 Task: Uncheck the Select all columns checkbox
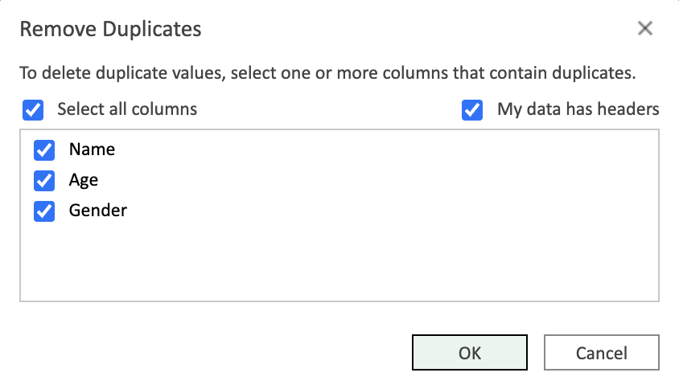tap(33, 109)
